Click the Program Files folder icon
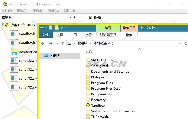Screen dimensions: 188x119 88,83
